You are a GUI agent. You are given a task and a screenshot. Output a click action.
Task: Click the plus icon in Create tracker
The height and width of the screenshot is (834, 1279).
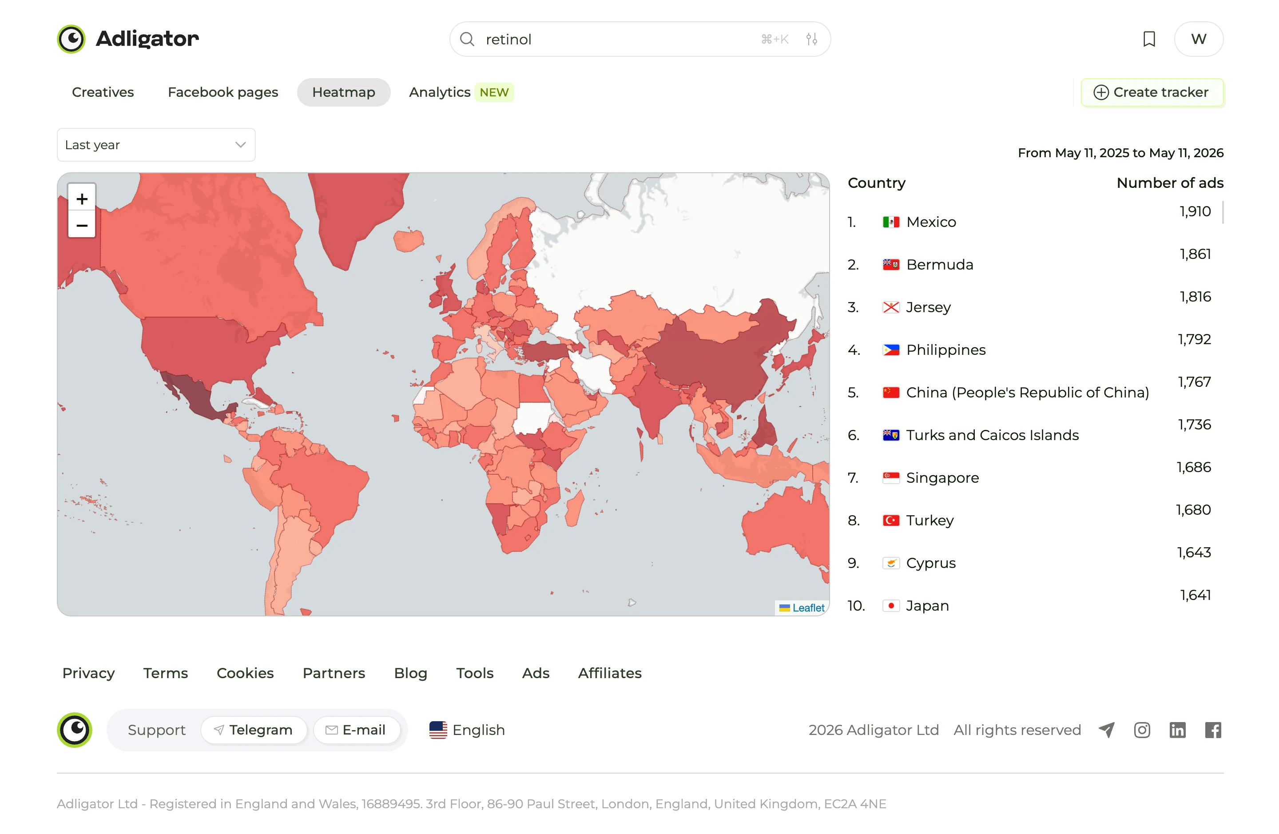click(x=1100, y=92)
